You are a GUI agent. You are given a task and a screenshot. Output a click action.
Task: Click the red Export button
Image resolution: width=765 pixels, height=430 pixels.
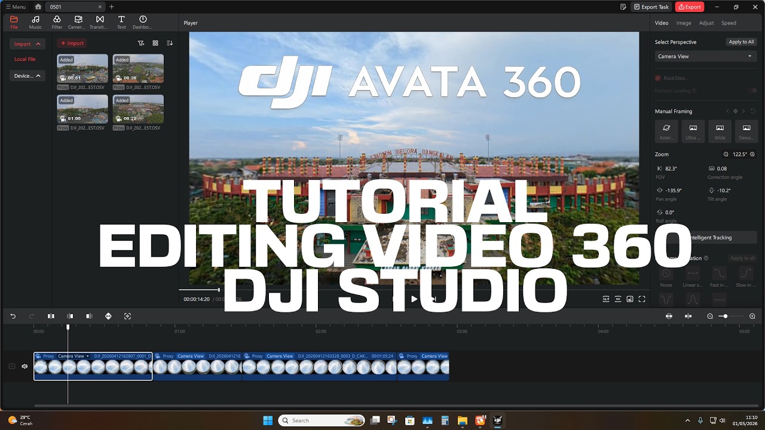pos(690,7)
